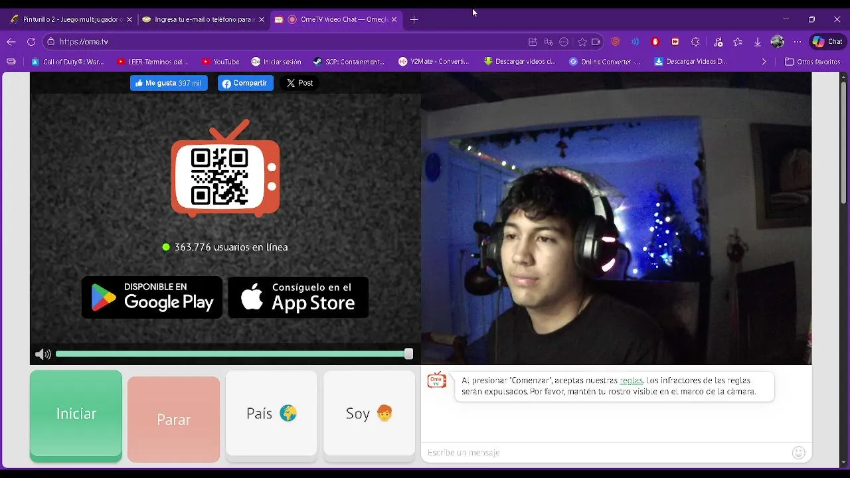This screenshot has width=850, height=478.
Task: Open the red hand blocker extension
Action: 655,42
